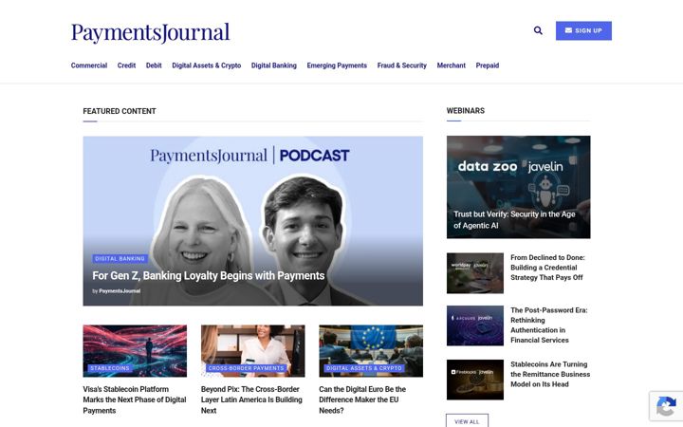This screenshot has width=683, height=427.
Task: Click the SIGN UP button
Action: [583, 30]
